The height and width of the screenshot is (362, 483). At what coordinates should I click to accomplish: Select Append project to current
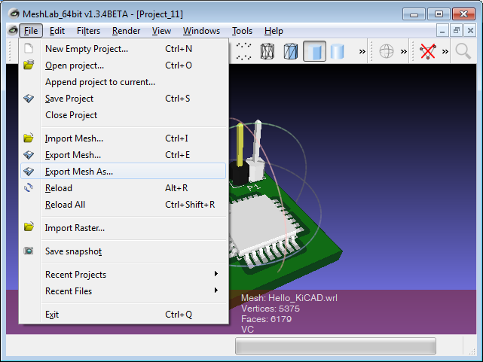(124, 82)
